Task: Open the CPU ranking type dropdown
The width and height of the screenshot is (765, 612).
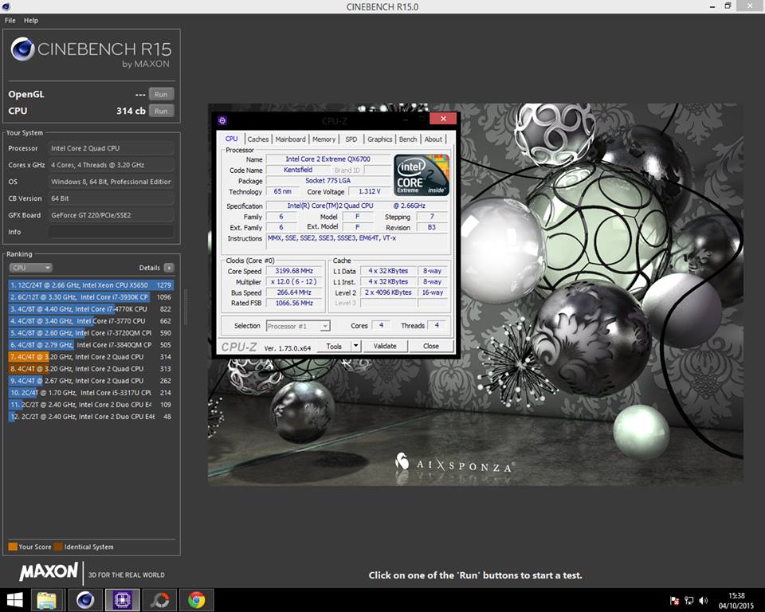Action: [x=31, y=268]
